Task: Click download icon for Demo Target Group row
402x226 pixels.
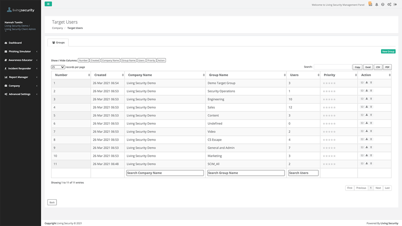Action: pyautogui.click(x=367, y=83)
